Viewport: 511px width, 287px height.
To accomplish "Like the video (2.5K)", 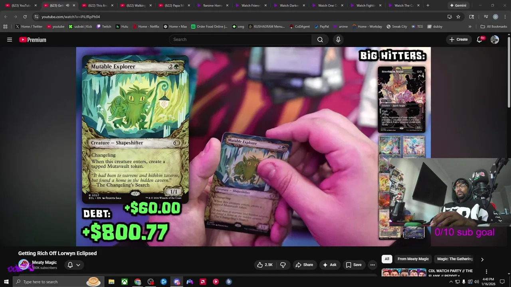I will pyautogui.click(x=264, y=265).
